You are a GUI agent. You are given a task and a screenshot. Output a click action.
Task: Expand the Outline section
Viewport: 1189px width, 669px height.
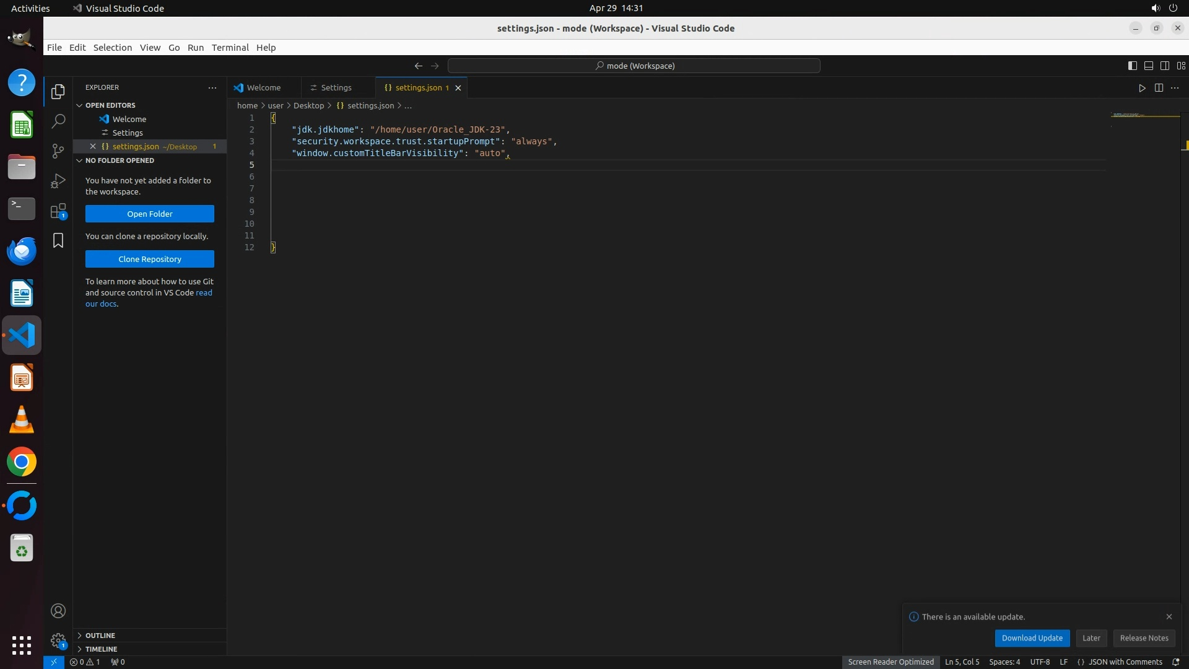(x=100, y=636)
